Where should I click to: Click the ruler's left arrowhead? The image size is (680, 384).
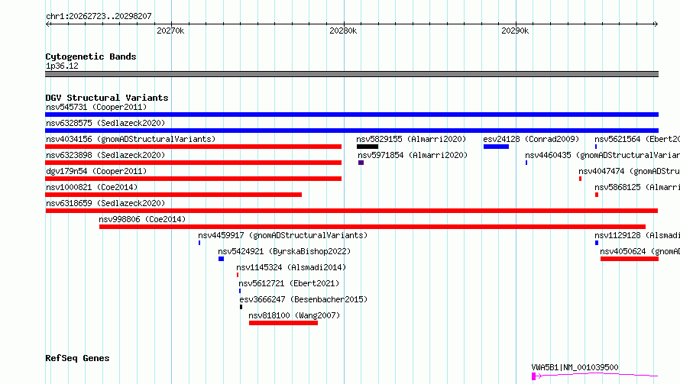click(x=48, y=24)
